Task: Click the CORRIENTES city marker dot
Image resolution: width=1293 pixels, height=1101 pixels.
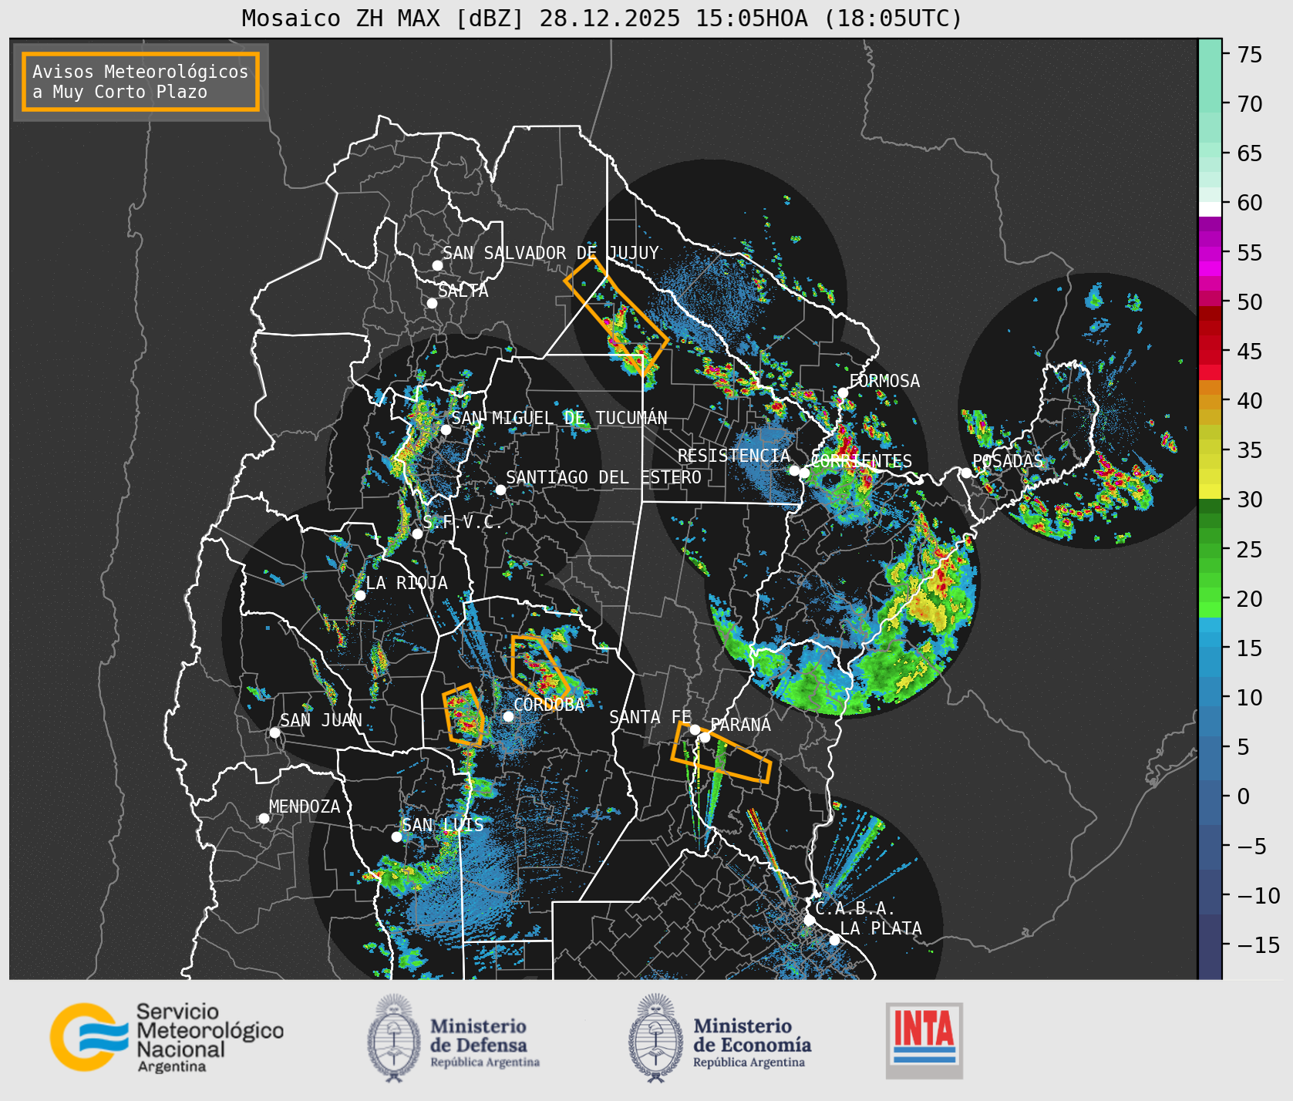Action: [804, 473]
